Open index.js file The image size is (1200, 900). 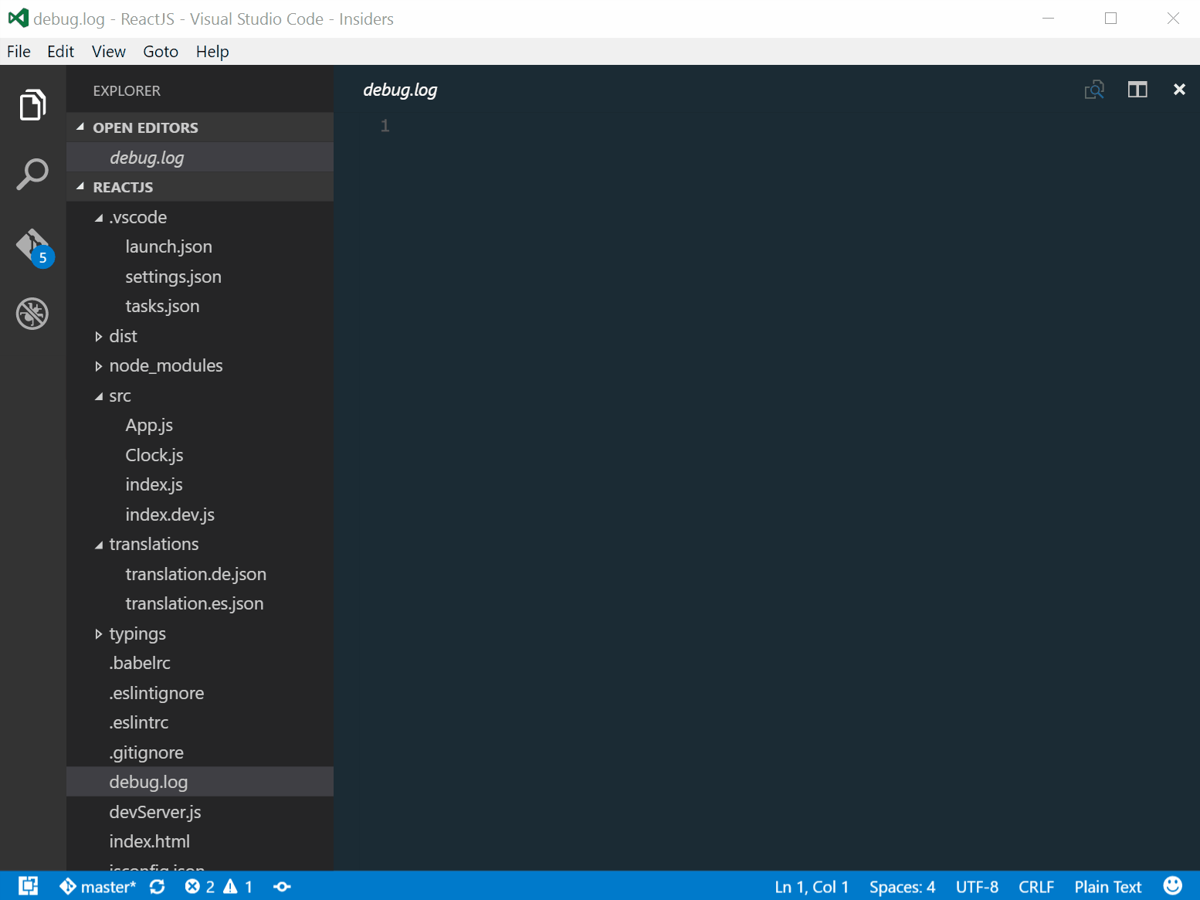[x=200, y=484]
